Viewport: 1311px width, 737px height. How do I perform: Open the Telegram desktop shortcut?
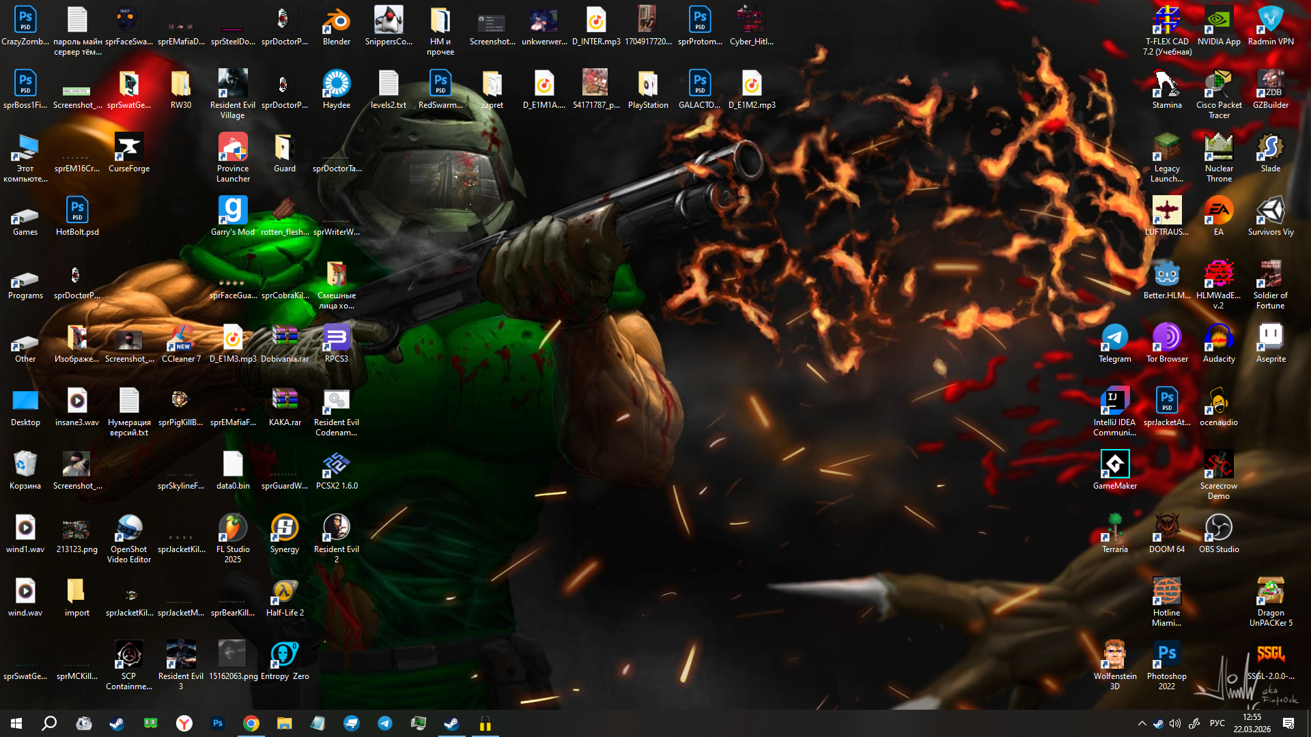coord(1114,338)
